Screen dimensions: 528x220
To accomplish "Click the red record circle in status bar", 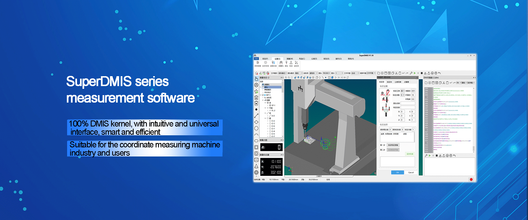I will pyautogui.click(x=471, y=180).
